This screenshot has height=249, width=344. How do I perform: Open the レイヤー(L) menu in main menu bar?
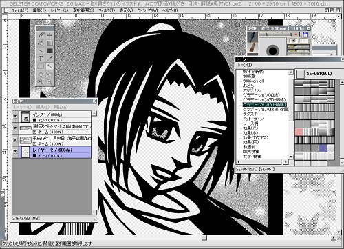point(59,10)
